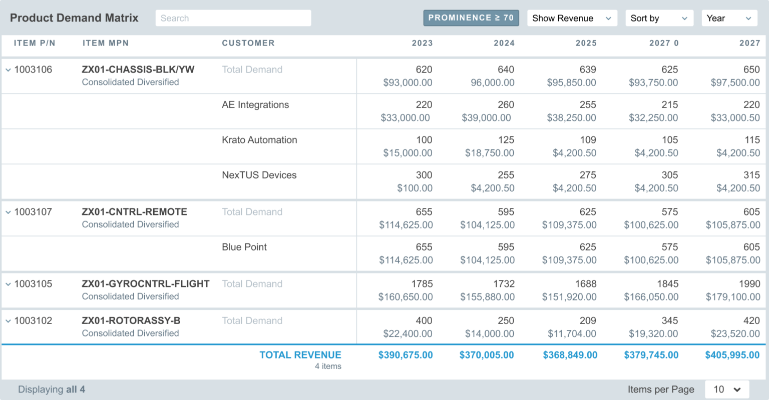The height and width of the screenshot is (400, 769).
Task: Expand item 1003102 using its chevron
Action: tap(8, 321)
